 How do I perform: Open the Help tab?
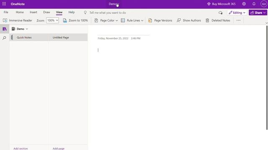click(x=72, y=12)
